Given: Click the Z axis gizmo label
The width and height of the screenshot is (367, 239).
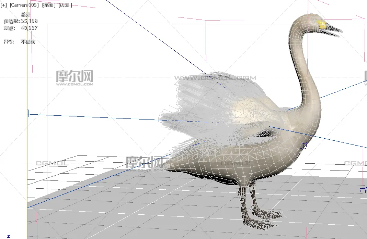Looking at the screenshot, I should pos(9,236).
